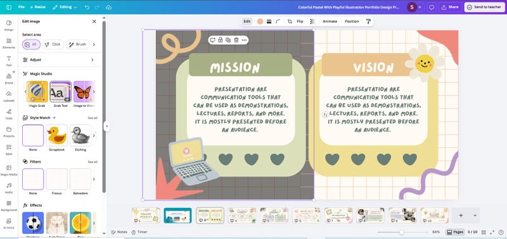Choose the None style match option

pyautogui.click(x=33, y=135)
